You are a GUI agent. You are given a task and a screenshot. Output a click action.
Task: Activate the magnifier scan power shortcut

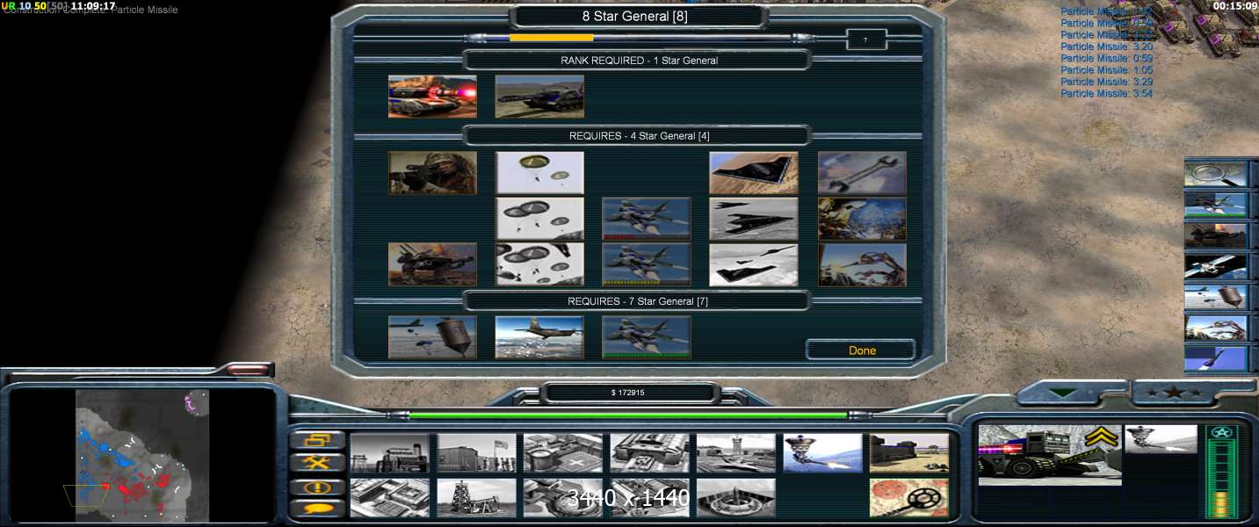pyautogui.click(x=1215, y=174)
